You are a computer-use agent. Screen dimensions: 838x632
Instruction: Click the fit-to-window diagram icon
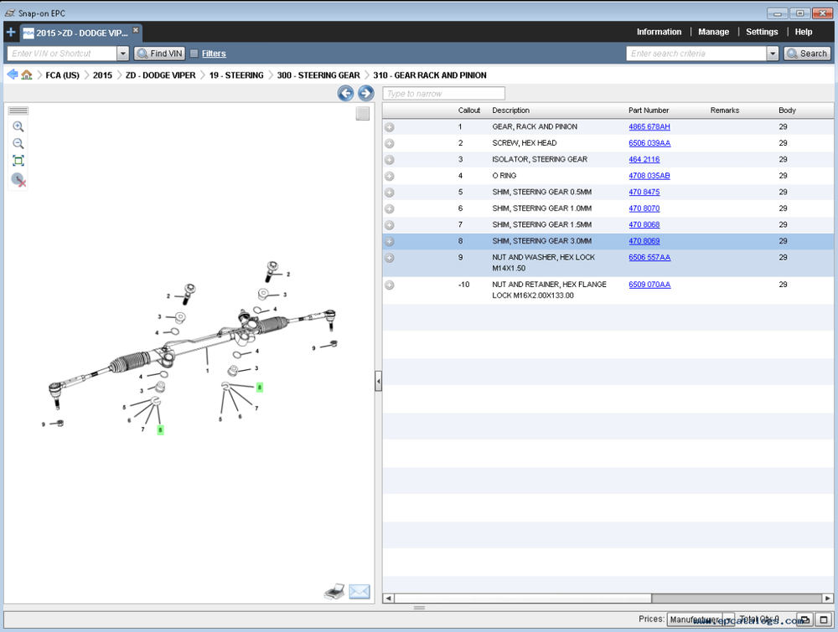tap(18, 161)
